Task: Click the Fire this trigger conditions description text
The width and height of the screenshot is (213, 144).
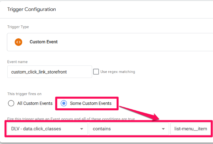Action: coord(71,119)
